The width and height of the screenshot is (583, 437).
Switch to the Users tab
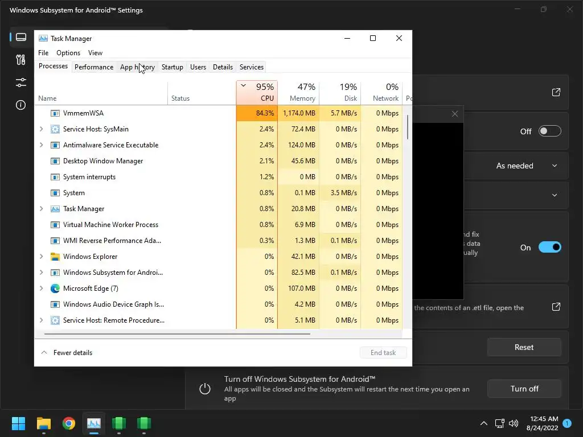pos(198,67)
